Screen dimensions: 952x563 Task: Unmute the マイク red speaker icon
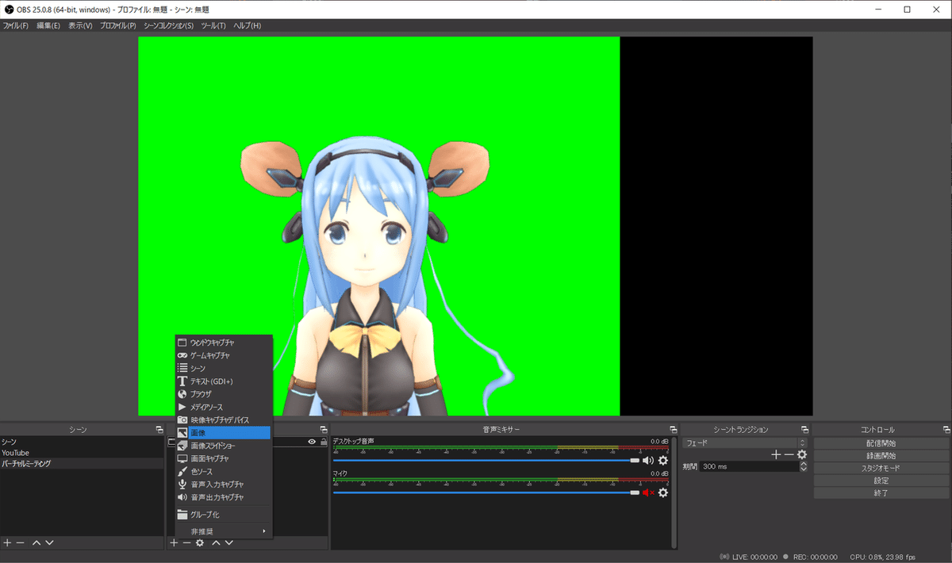[648, 492]
